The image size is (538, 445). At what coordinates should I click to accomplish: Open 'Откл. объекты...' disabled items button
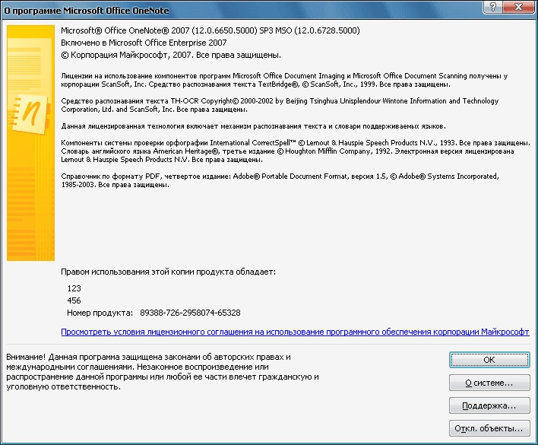click(x=489, y=428)
